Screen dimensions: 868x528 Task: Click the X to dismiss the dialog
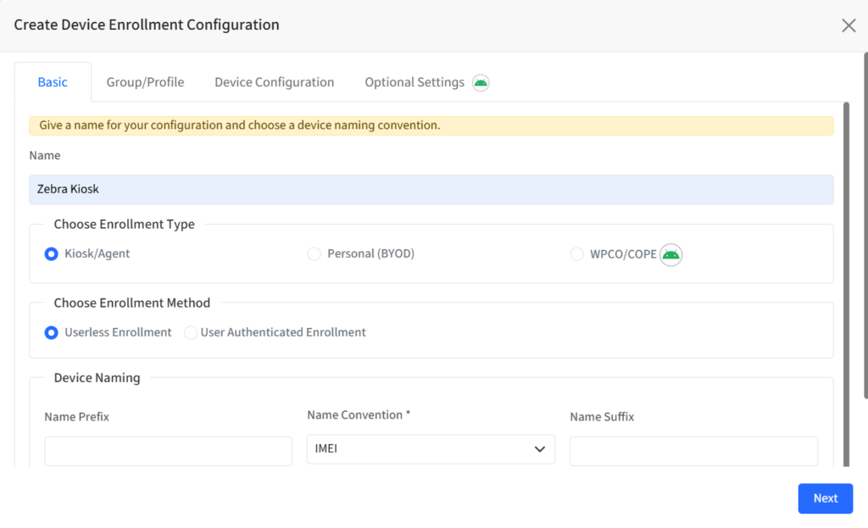(x=849, y=25)
